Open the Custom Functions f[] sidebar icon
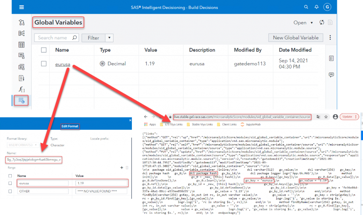 coord(21,89)
